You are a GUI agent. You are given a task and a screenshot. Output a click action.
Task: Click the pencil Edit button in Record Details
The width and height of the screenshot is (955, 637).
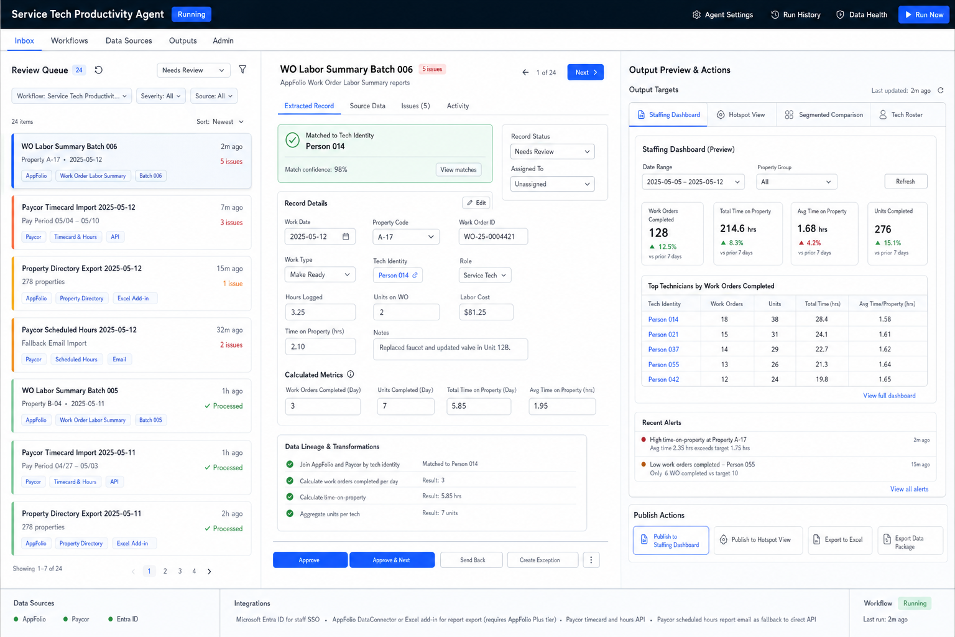point(476,203)
